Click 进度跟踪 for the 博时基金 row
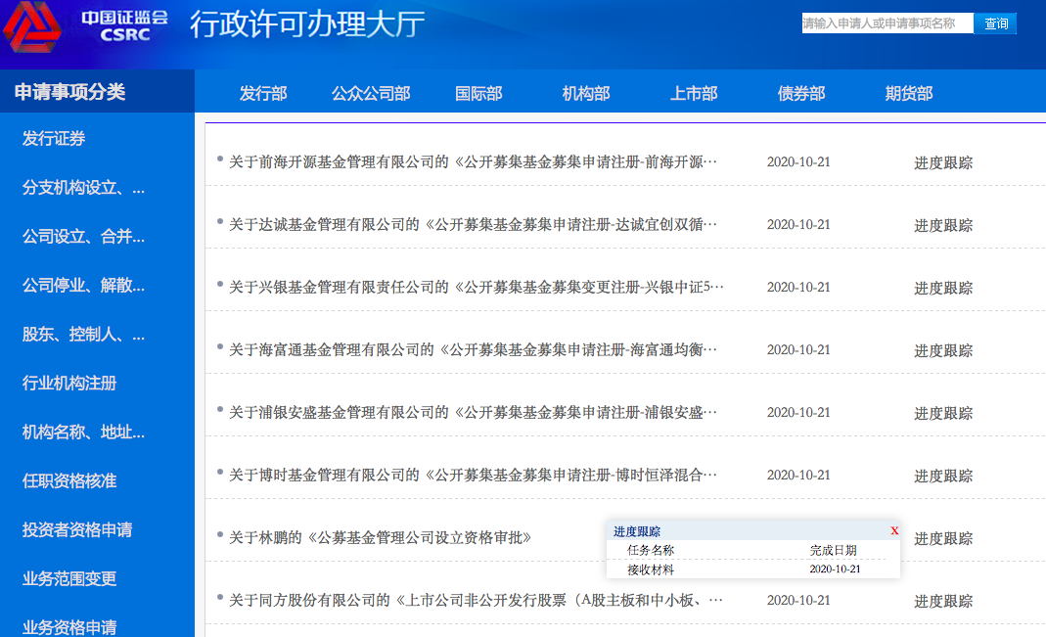 (943, 476)
